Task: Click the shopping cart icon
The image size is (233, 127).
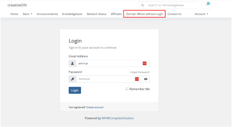Action: [206, 5]
